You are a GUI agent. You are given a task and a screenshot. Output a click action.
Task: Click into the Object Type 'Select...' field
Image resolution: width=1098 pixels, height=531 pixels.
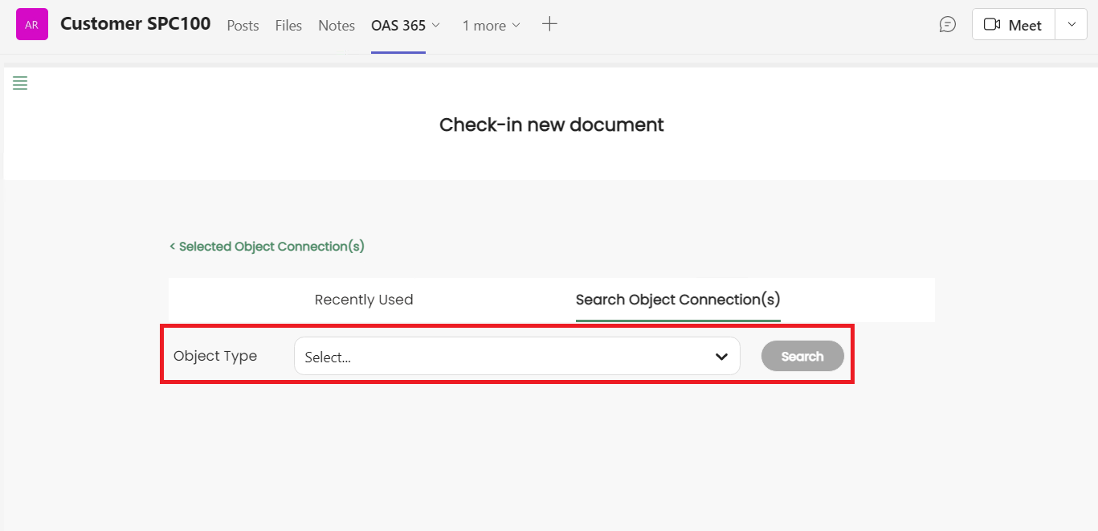pos(498,357)
